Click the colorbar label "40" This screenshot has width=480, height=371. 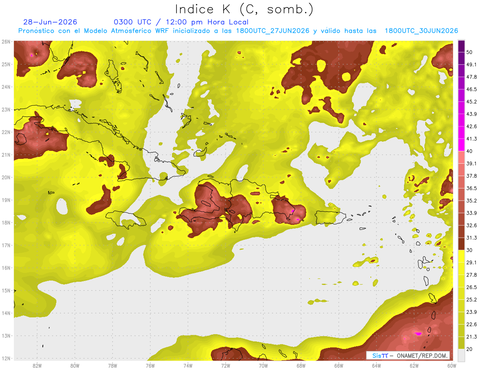point(470,151)
